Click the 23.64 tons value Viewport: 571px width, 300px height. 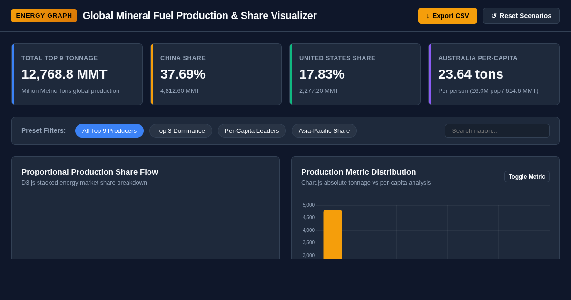[471, 74]
